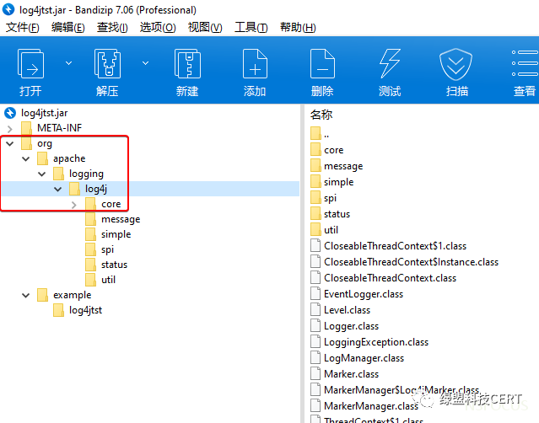Click the View (查看) toolbar icon
The image size is (539, 423).
tap(524, 66)
